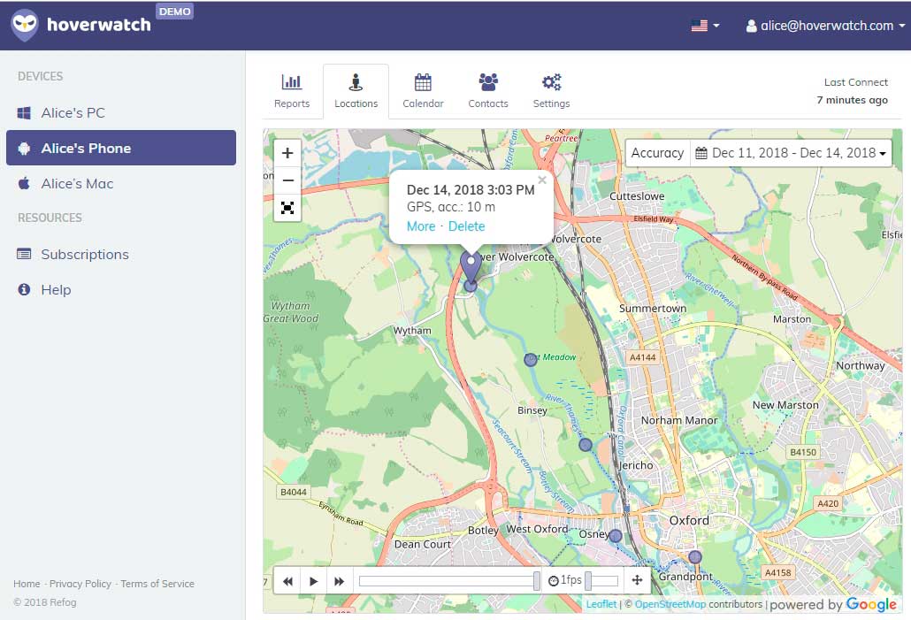This screenshot has height=620, width=911.
Task: Click the move crosshair icon on playback bar
Action: [x=637, y=581]
